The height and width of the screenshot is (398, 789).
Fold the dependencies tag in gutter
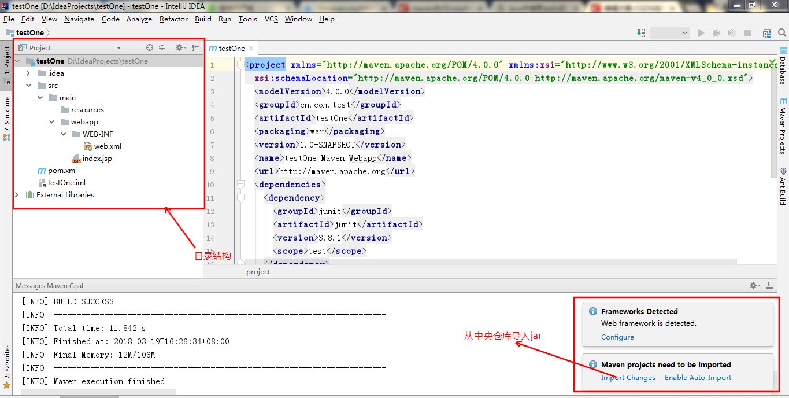point(240,185)
